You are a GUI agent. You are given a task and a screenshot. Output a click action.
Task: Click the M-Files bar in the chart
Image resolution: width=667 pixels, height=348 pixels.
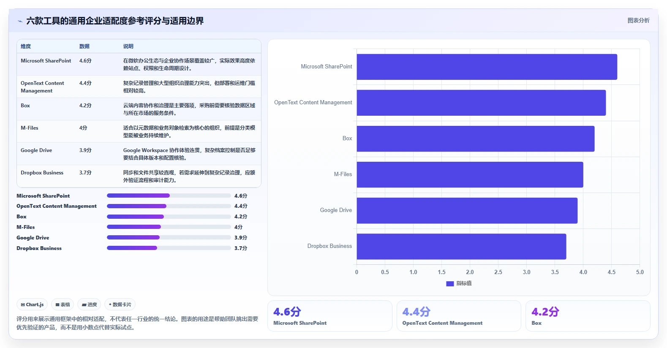click(470, 174)
